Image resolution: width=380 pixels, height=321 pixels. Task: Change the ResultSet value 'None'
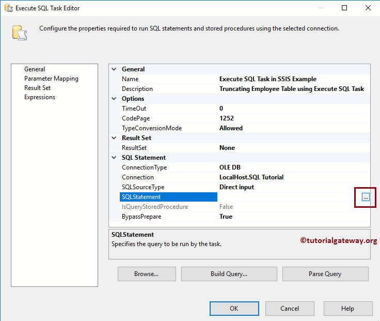point(294,148)
